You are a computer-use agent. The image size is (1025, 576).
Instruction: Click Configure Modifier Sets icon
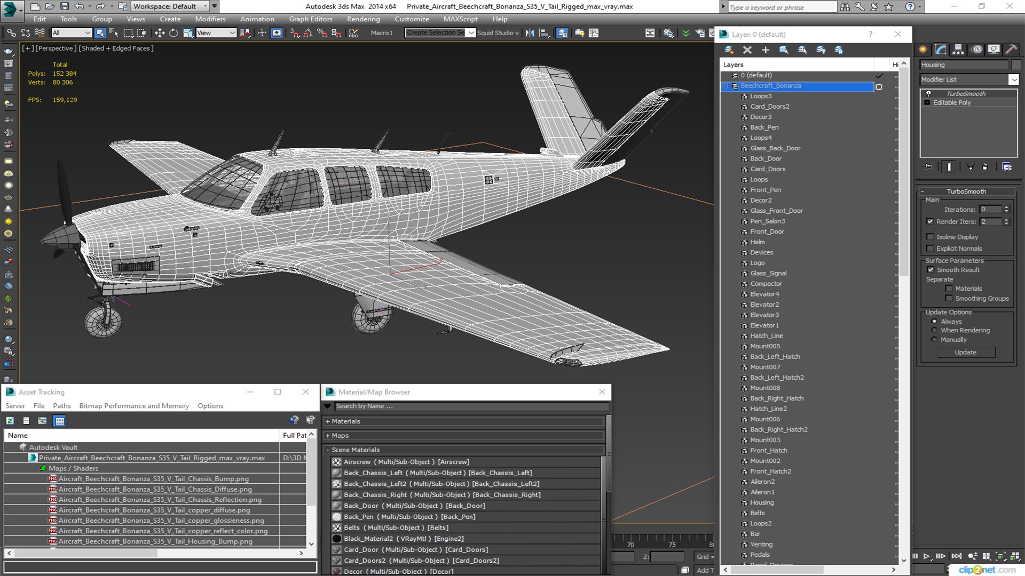click(1007, 167)
